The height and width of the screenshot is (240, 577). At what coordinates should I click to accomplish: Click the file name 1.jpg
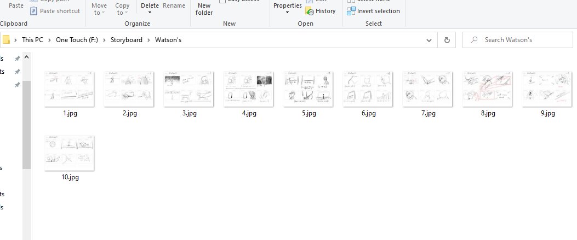(x=70, y=113)
